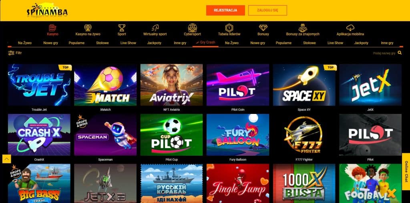Open Wirtualny sport horse icon
This screenshot has width=410, height=203.
155,28
